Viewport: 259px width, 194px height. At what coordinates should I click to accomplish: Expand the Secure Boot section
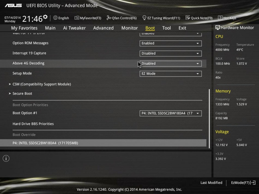pos(22,93)
